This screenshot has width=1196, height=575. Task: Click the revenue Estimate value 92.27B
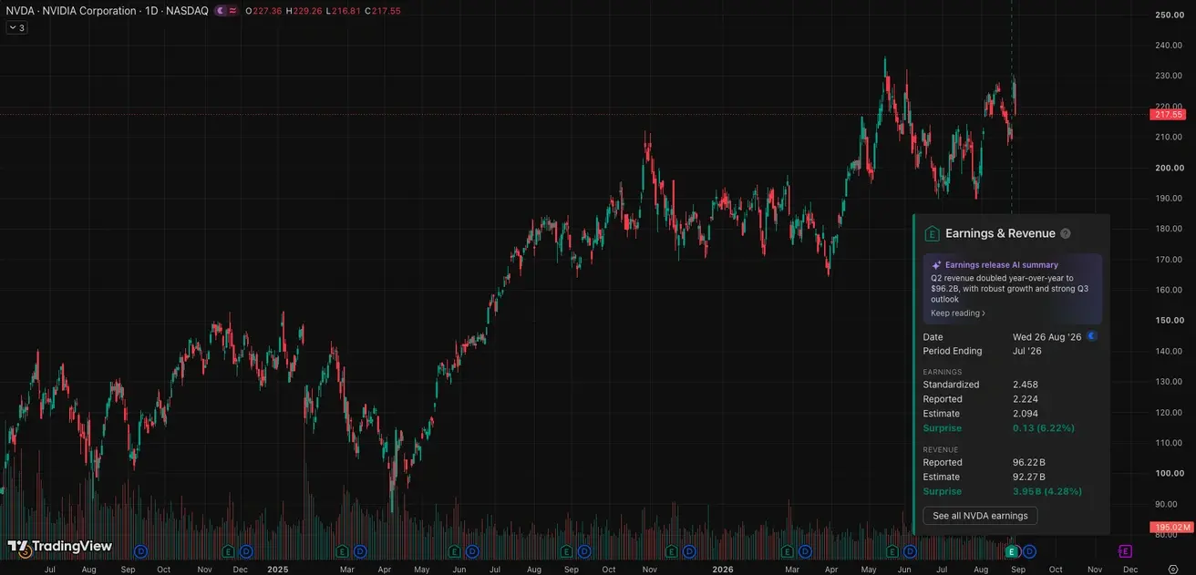click(1029, 477)
